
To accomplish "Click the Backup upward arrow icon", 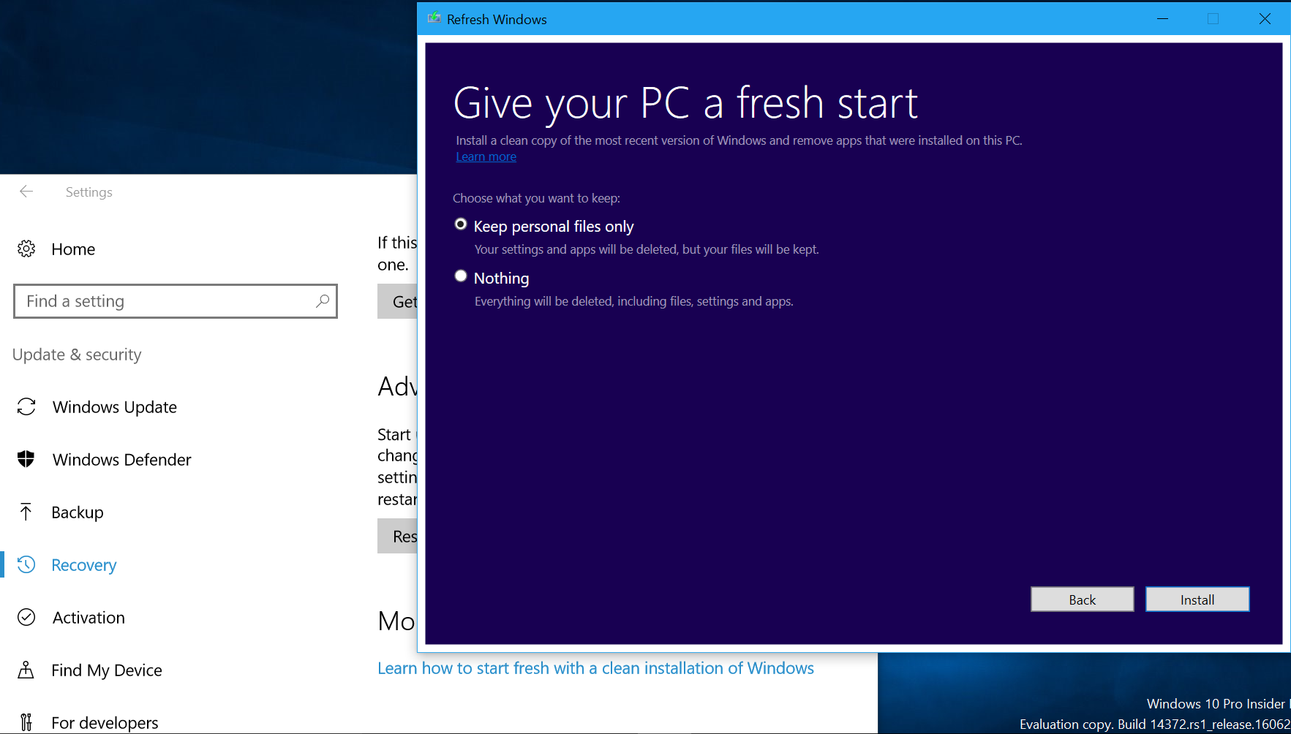I will [26, 512].
